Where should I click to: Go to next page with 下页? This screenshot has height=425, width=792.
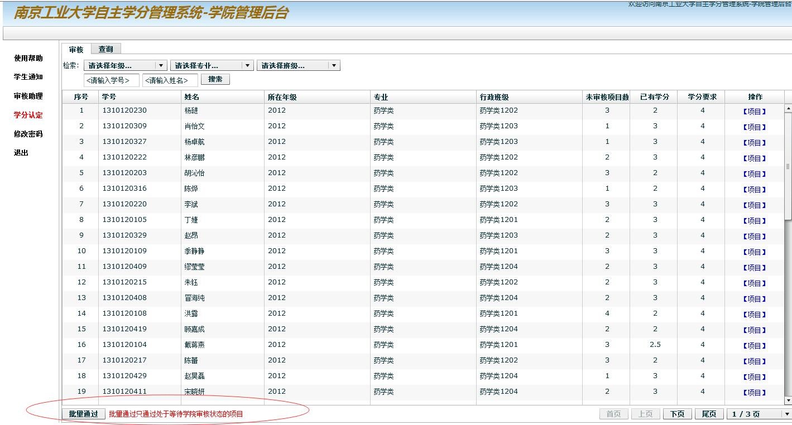click(x=677, y=414)
